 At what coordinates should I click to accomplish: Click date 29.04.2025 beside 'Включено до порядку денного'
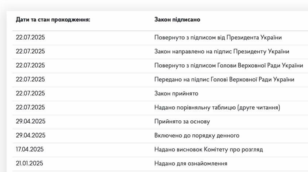[x=31, y=135]
